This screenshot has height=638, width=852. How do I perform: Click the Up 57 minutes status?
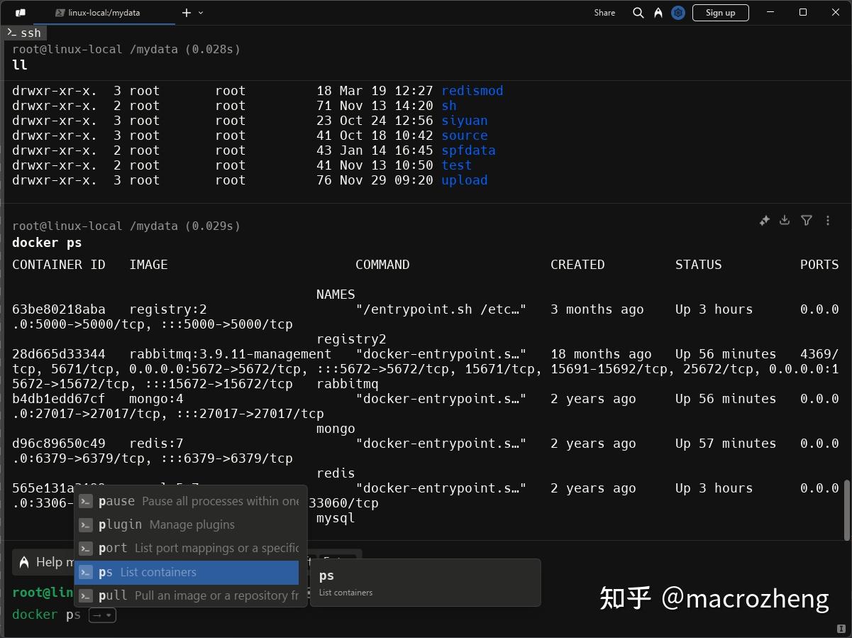click(726, 444)
